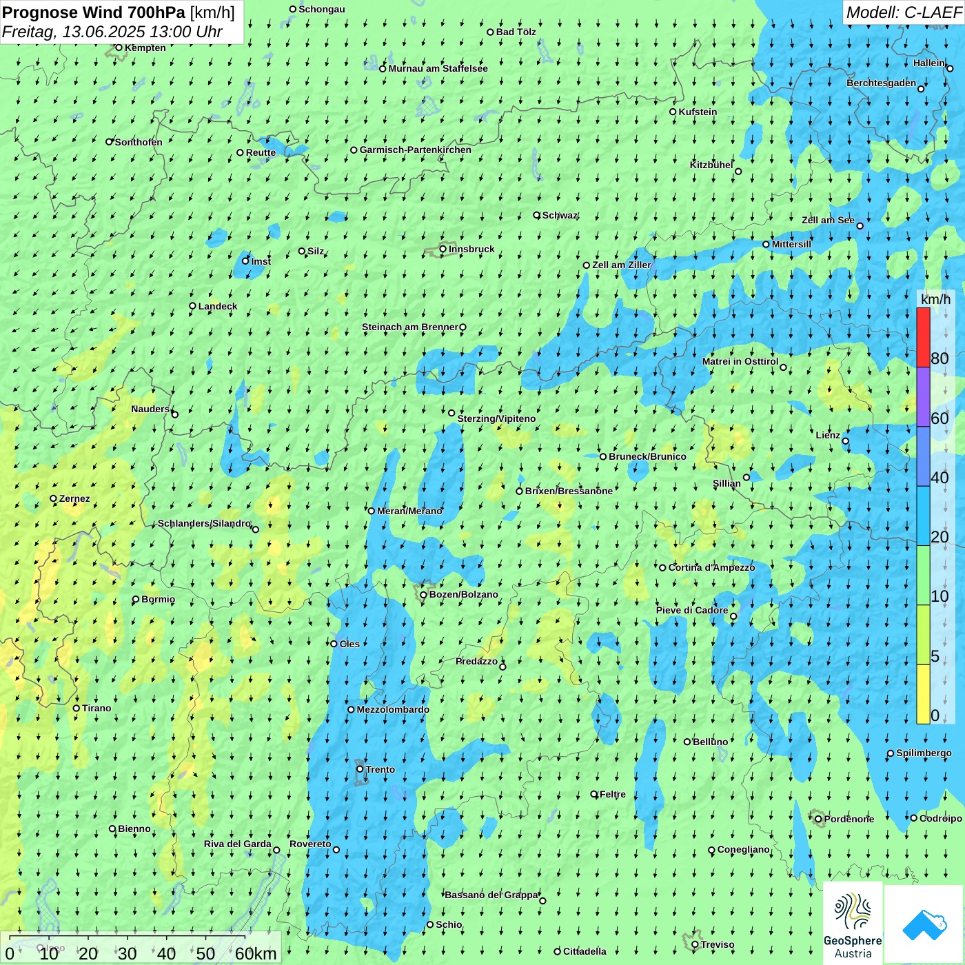Click the Sillian label
Viewport: 965px width, 965px height.
(727, 483)
